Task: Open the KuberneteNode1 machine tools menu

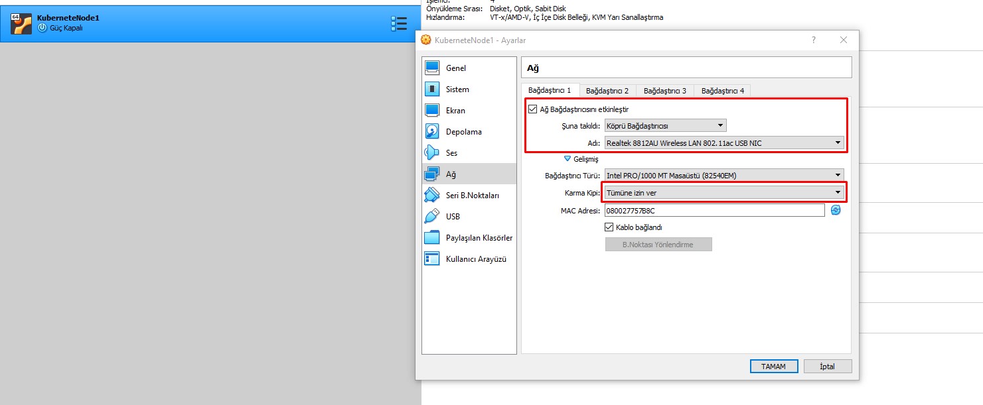Action: [x=398, y=24]
